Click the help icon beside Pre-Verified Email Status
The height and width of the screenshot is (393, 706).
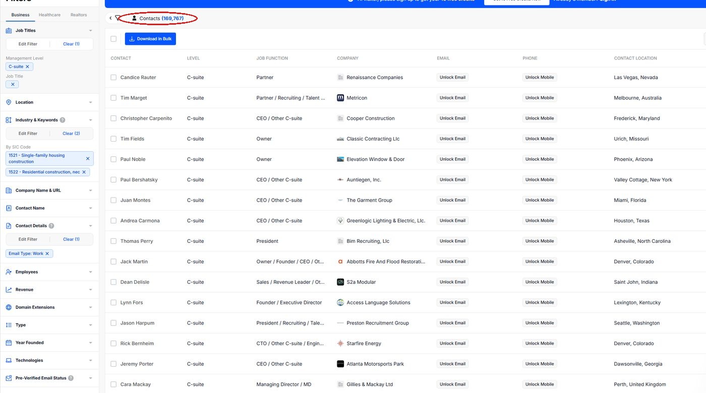click(x=71, y=378)
